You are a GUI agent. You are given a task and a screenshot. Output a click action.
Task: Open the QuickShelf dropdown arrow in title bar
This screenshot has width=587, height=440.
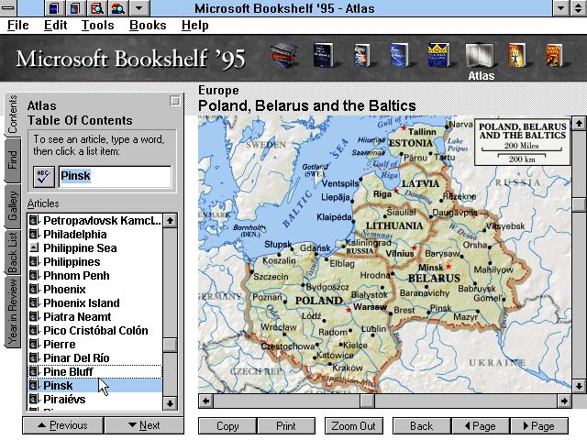click(138, 8)
